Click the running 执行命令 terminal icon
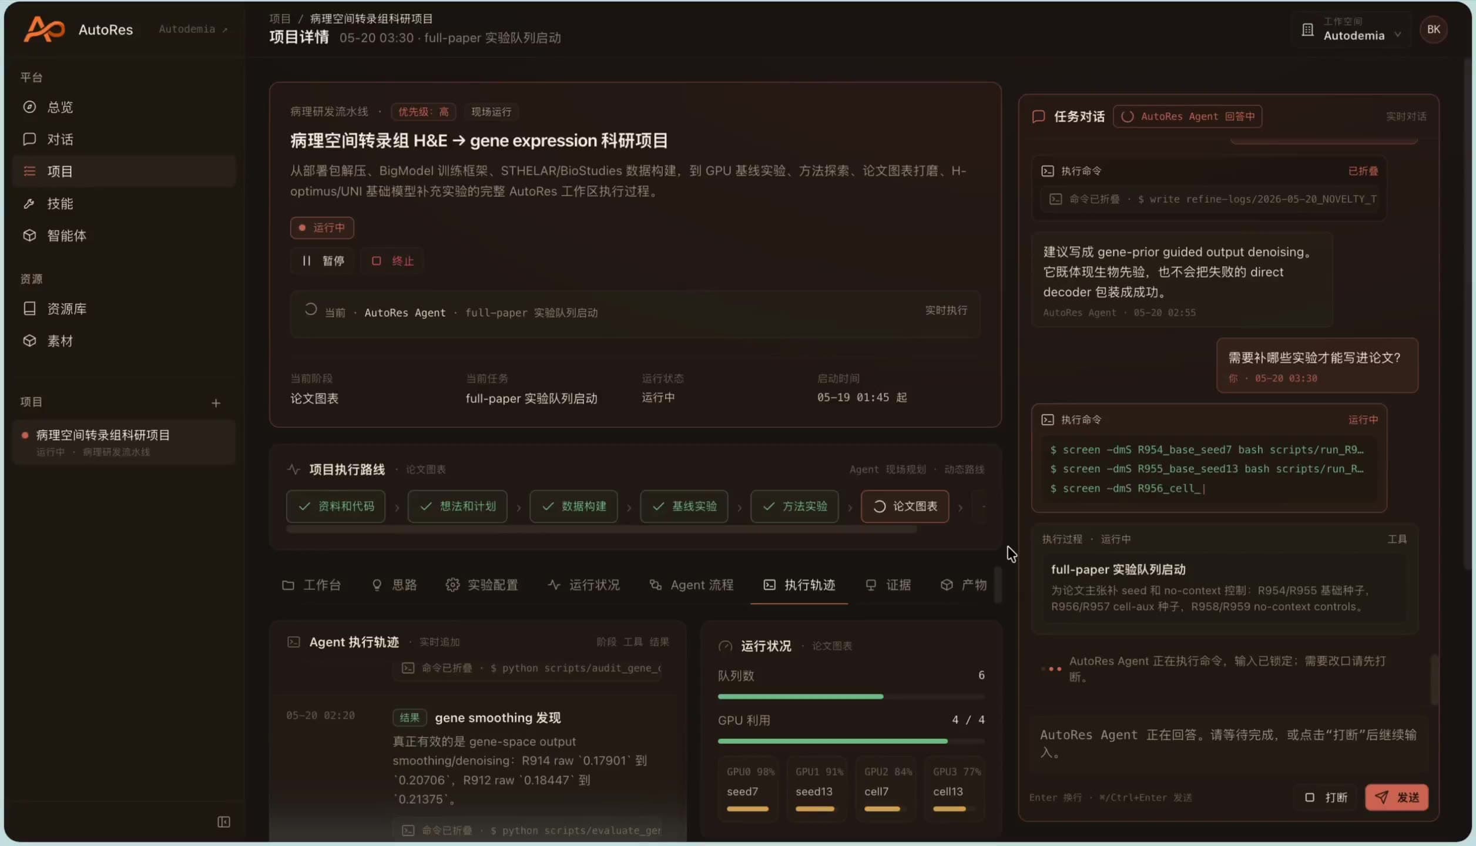This screenshot has height=846, width=1476. tap(1048, 419)
